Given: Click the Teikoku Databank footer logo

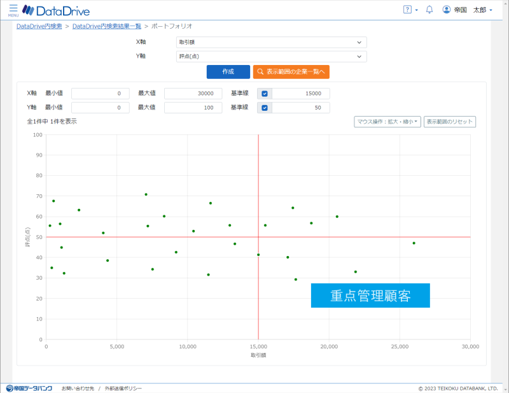Looking at the screenshot, I should [x=29, y=388].
